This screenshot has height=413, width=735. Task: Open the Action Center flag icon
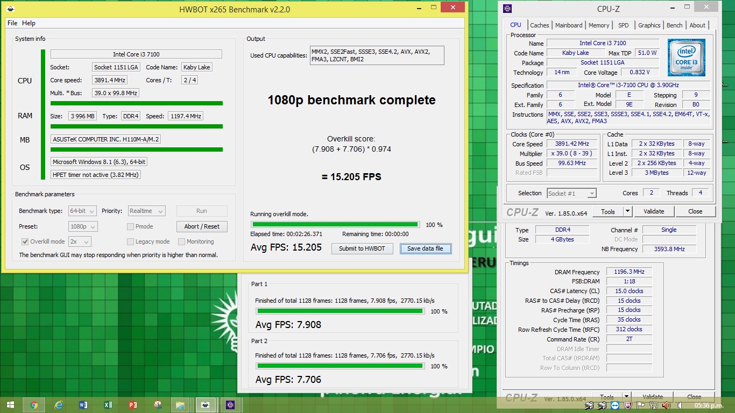click(x=640, y=405)
